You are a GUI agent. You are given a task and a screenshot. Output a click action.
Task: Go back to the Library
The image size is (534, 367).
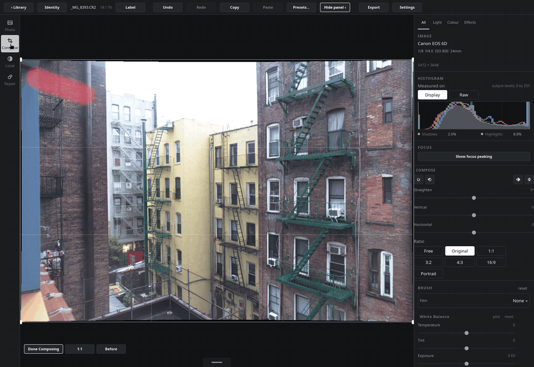pos(18,7)
